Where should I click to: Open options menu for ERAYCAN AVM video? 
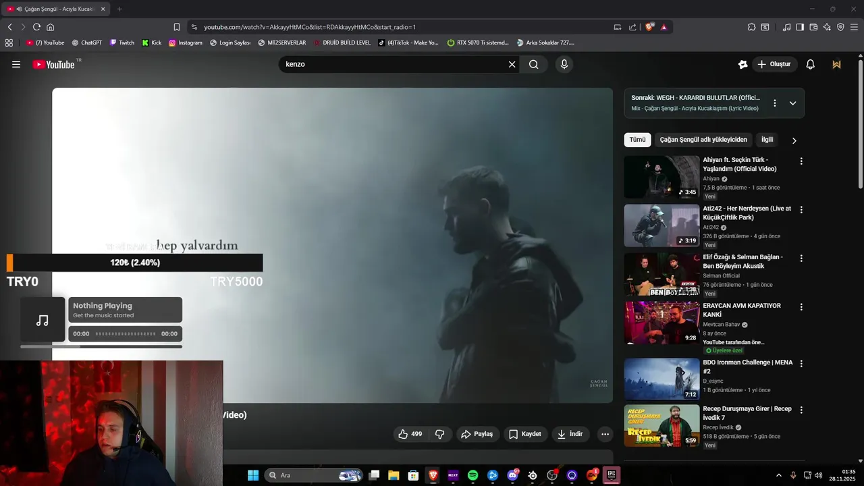[801, 306]
